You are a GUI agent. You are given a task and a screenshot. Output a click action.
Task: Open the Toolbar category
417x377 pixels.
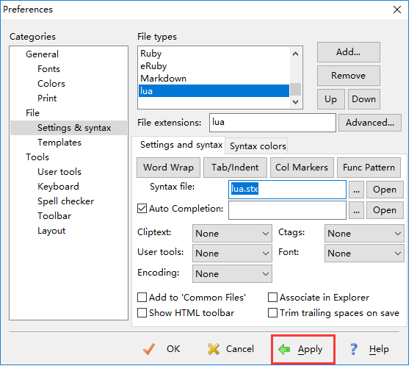[54, 216]
